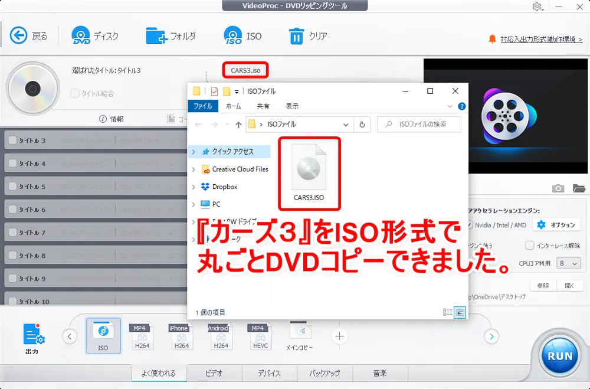Expand the PC tree node
The height and width of the screenshot is (389, 590).
pos(194,204)
